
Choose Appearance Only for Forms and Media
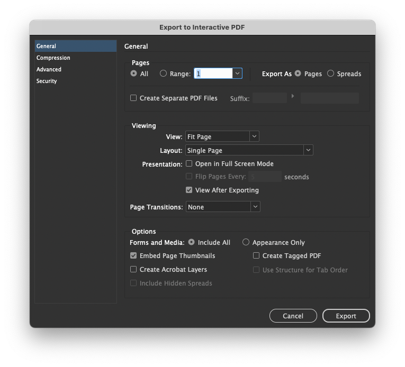click(246, 242)
